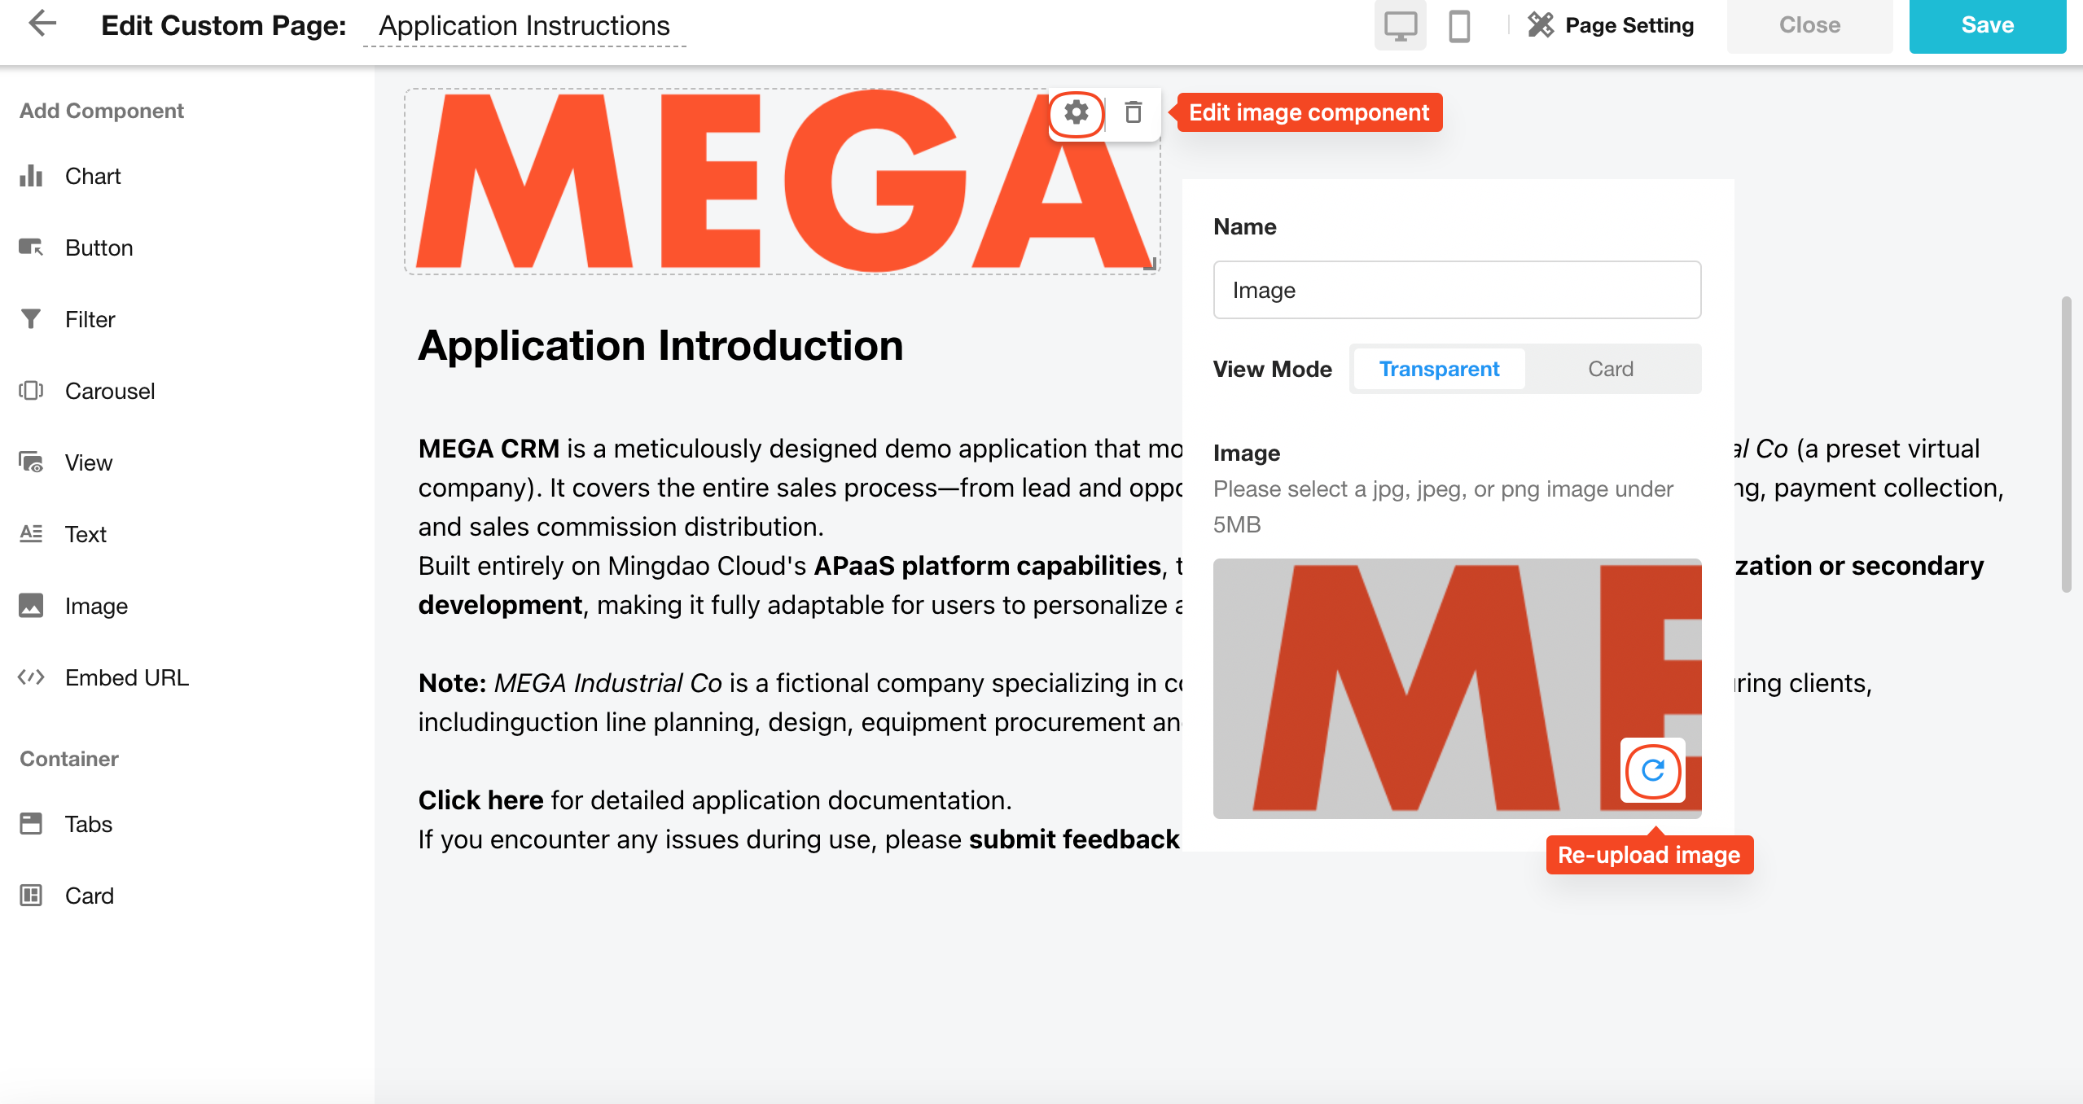Click the Application Introduction heading
Image resolution: width=2083 pixels, height=1104 pixels.
(660, 345)
